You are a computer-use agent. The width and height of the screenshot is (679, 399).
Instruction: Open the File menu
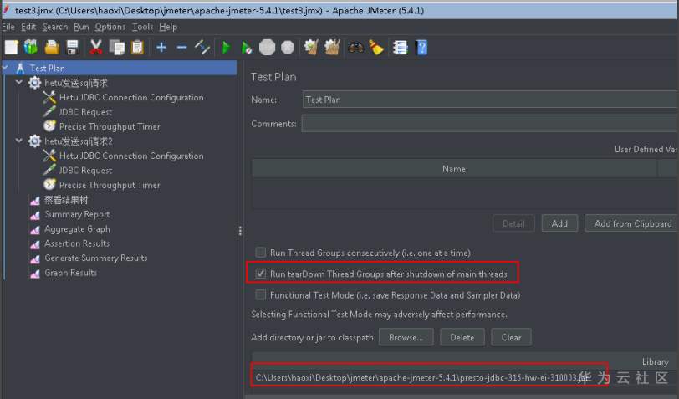8,27
